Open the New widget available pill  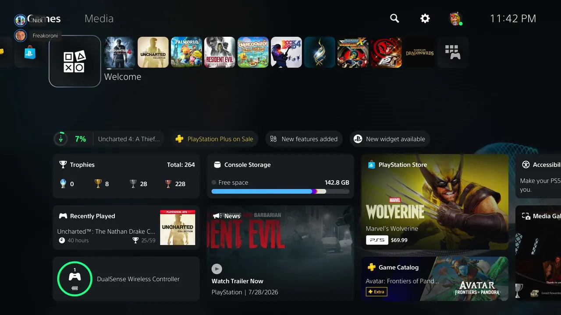pyautogui.click(x=389, y=139)
